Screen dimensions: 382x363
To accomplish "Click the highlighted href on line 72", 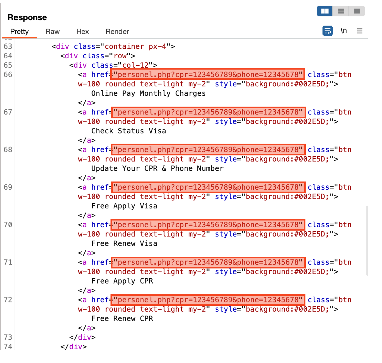I will [x=208, y=300].
